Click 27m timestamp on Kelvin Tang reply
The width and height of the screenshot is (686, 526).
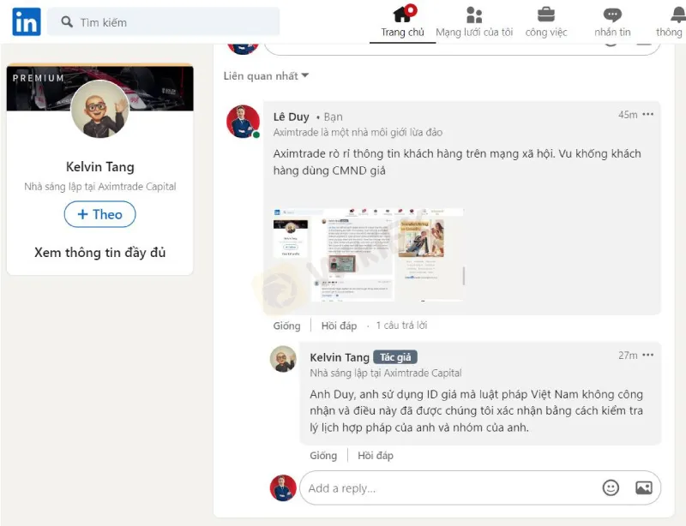pos(628,356)
